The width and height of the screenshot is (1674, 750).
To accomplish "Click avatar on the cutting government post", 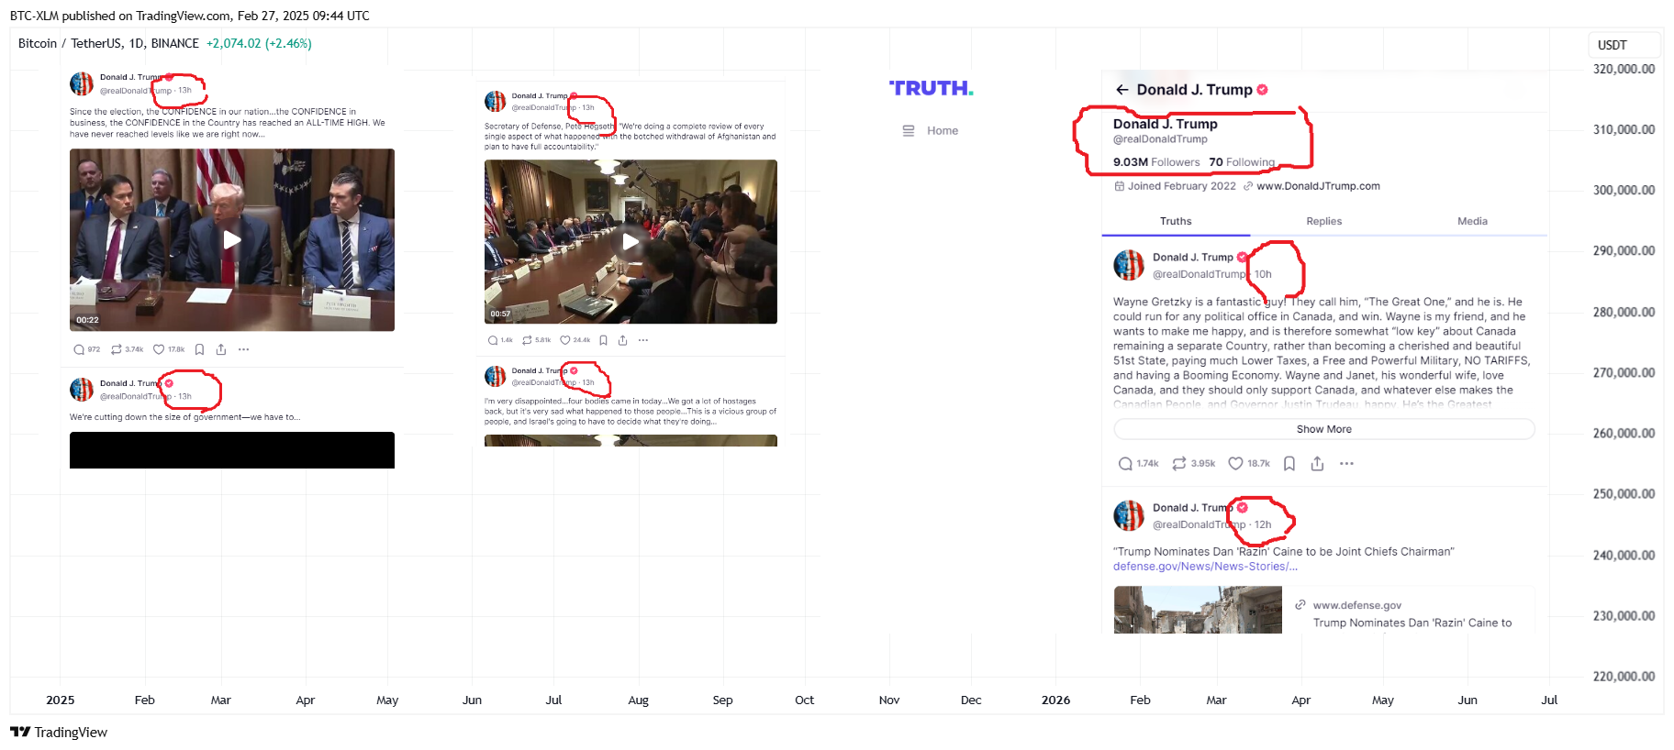I will pyautogui.click(x=82, y=390).
